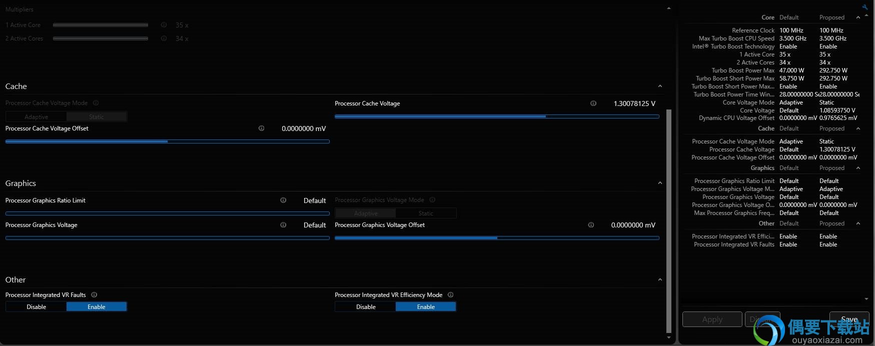Click the 1.30078125 V cache voltage value

(634, 103)
